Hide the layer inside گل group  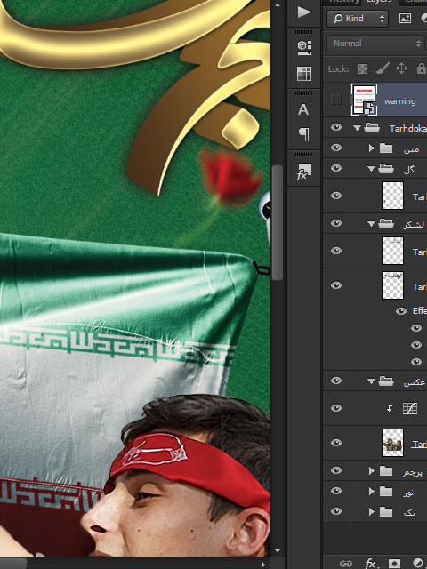[336, 196]
